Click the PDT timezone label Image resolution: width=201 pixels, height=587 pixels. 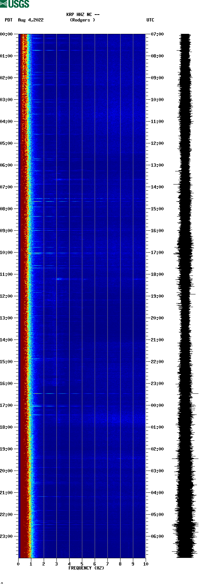(9, 20)
